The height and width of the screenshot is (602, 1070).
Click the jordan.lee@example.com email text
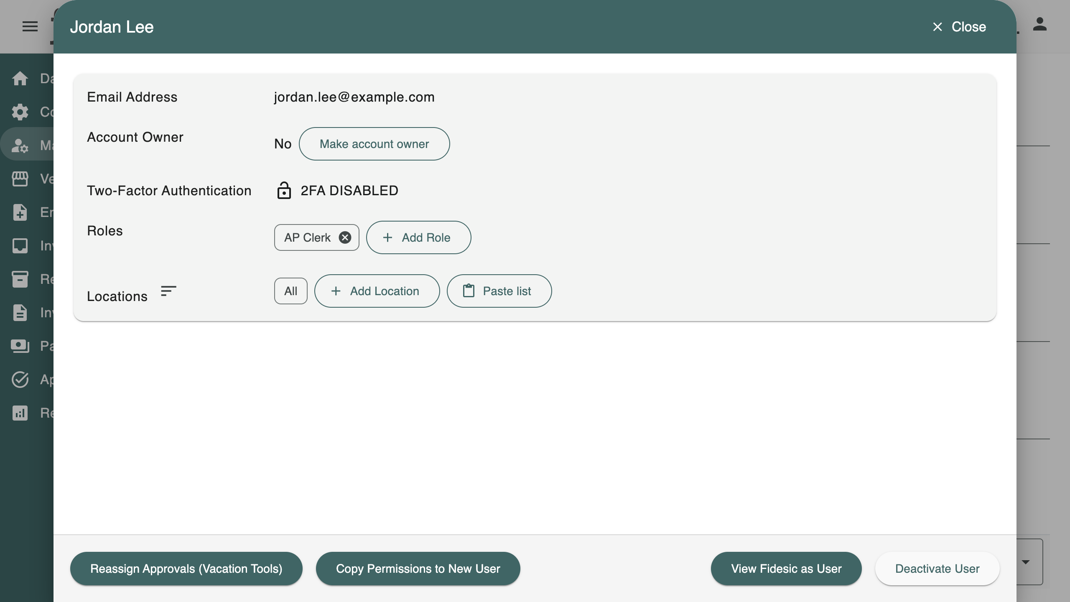pyautogui.click(x=354, y=97)
